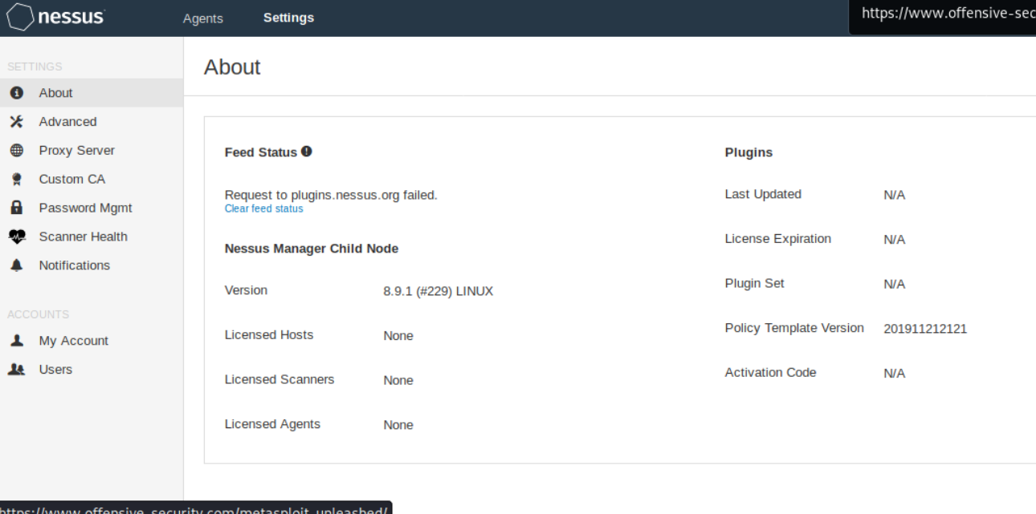The height and width of the screenshot is (514, 1036).
Task: Click the About info circle icon
Action: point(16,93)
